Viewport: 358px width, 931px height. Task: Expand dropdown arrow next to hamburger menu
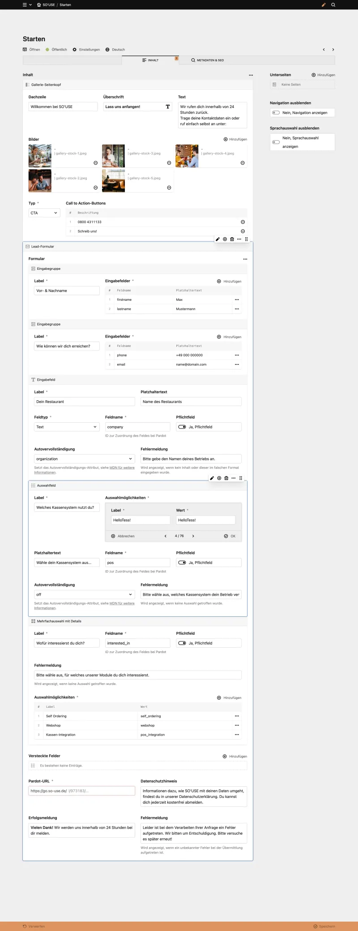pyautogui.click(x=30, y=4)
